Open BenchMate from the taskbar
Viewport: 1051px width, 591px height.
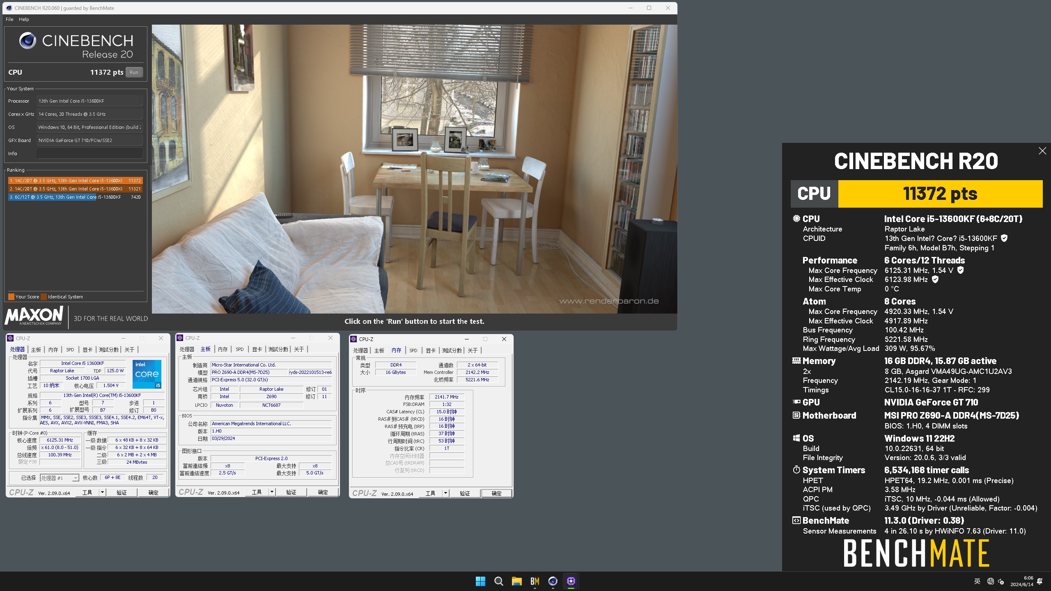[535, 581]
